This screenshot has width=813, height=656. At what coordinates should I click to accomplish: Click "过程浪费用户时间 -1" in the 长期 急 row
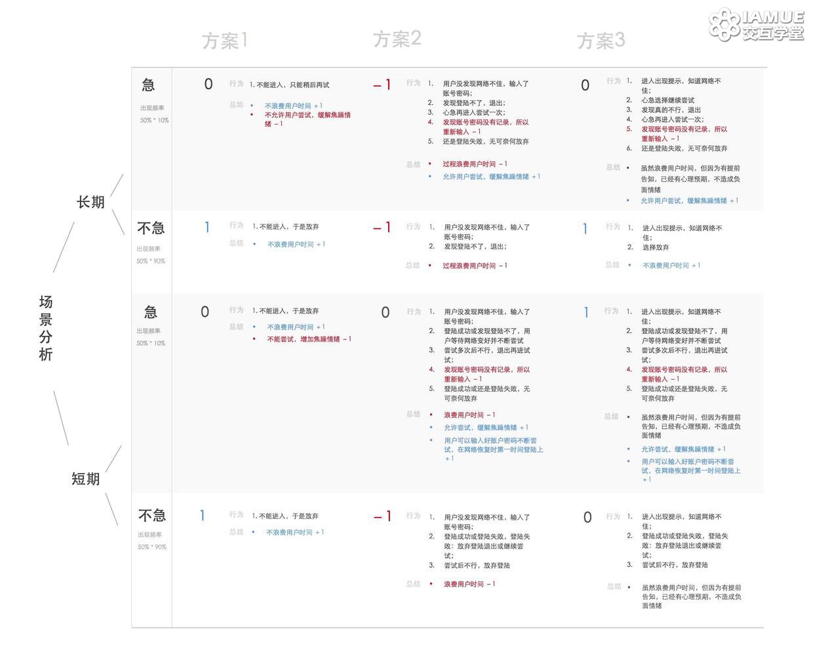(475, 164)
